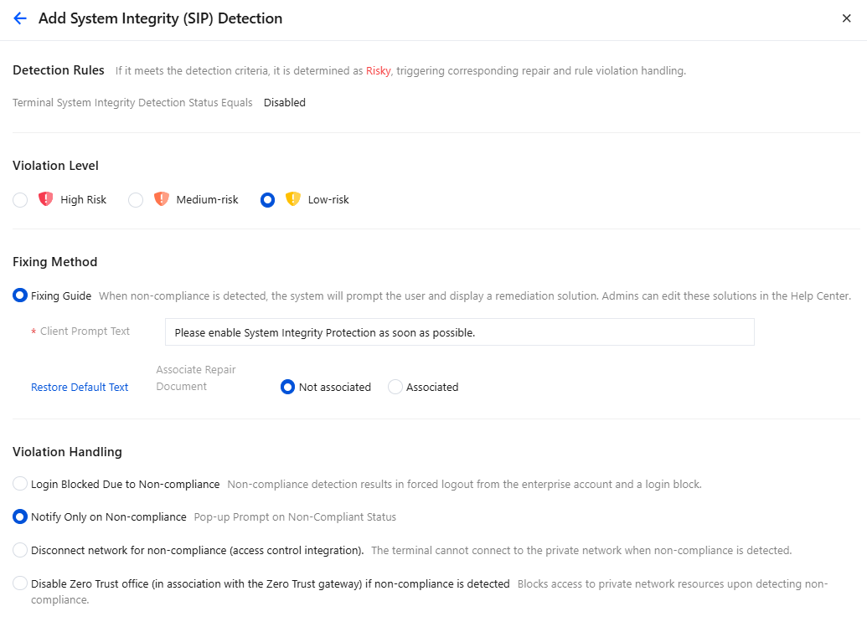Go back using the blue arrow icon
The height and width of the screenshot is (632, 867).
(20, 18)
